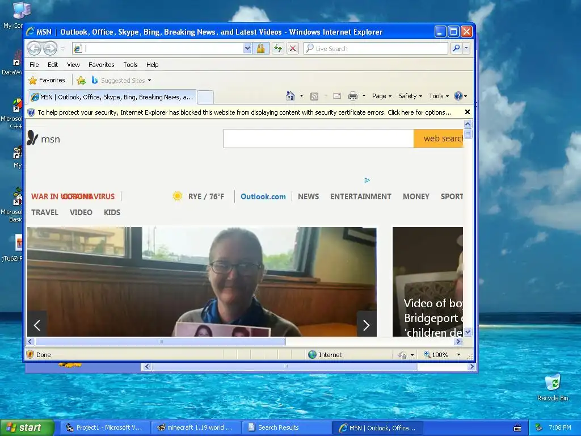Open the Print dropdown arrow

point(364,96)
